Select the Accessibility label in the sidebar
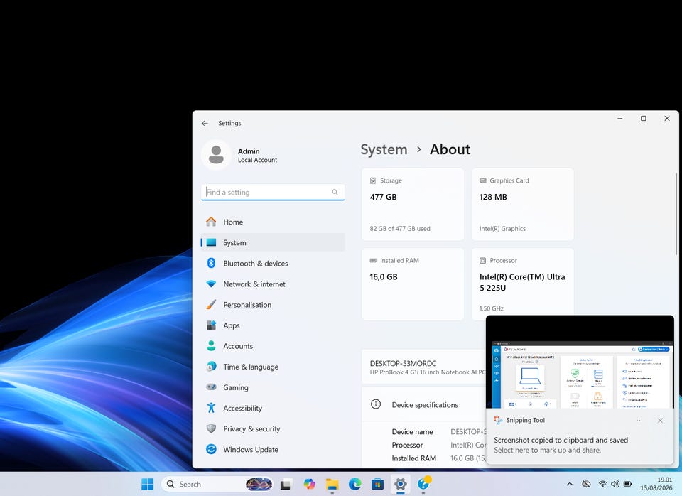The image size is (682, 496). click(x=243, y=409)
